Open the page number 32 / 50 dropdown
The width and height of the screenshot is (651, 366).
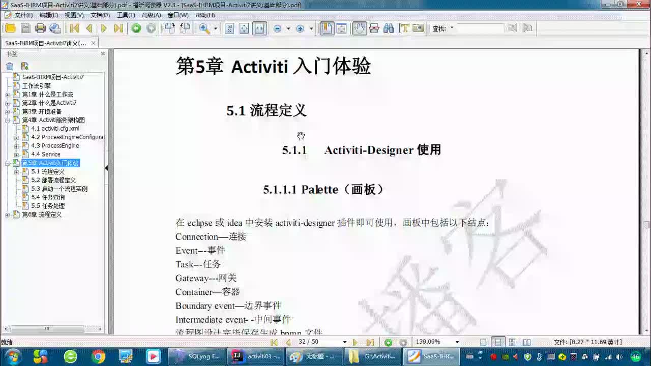(344, 342)
